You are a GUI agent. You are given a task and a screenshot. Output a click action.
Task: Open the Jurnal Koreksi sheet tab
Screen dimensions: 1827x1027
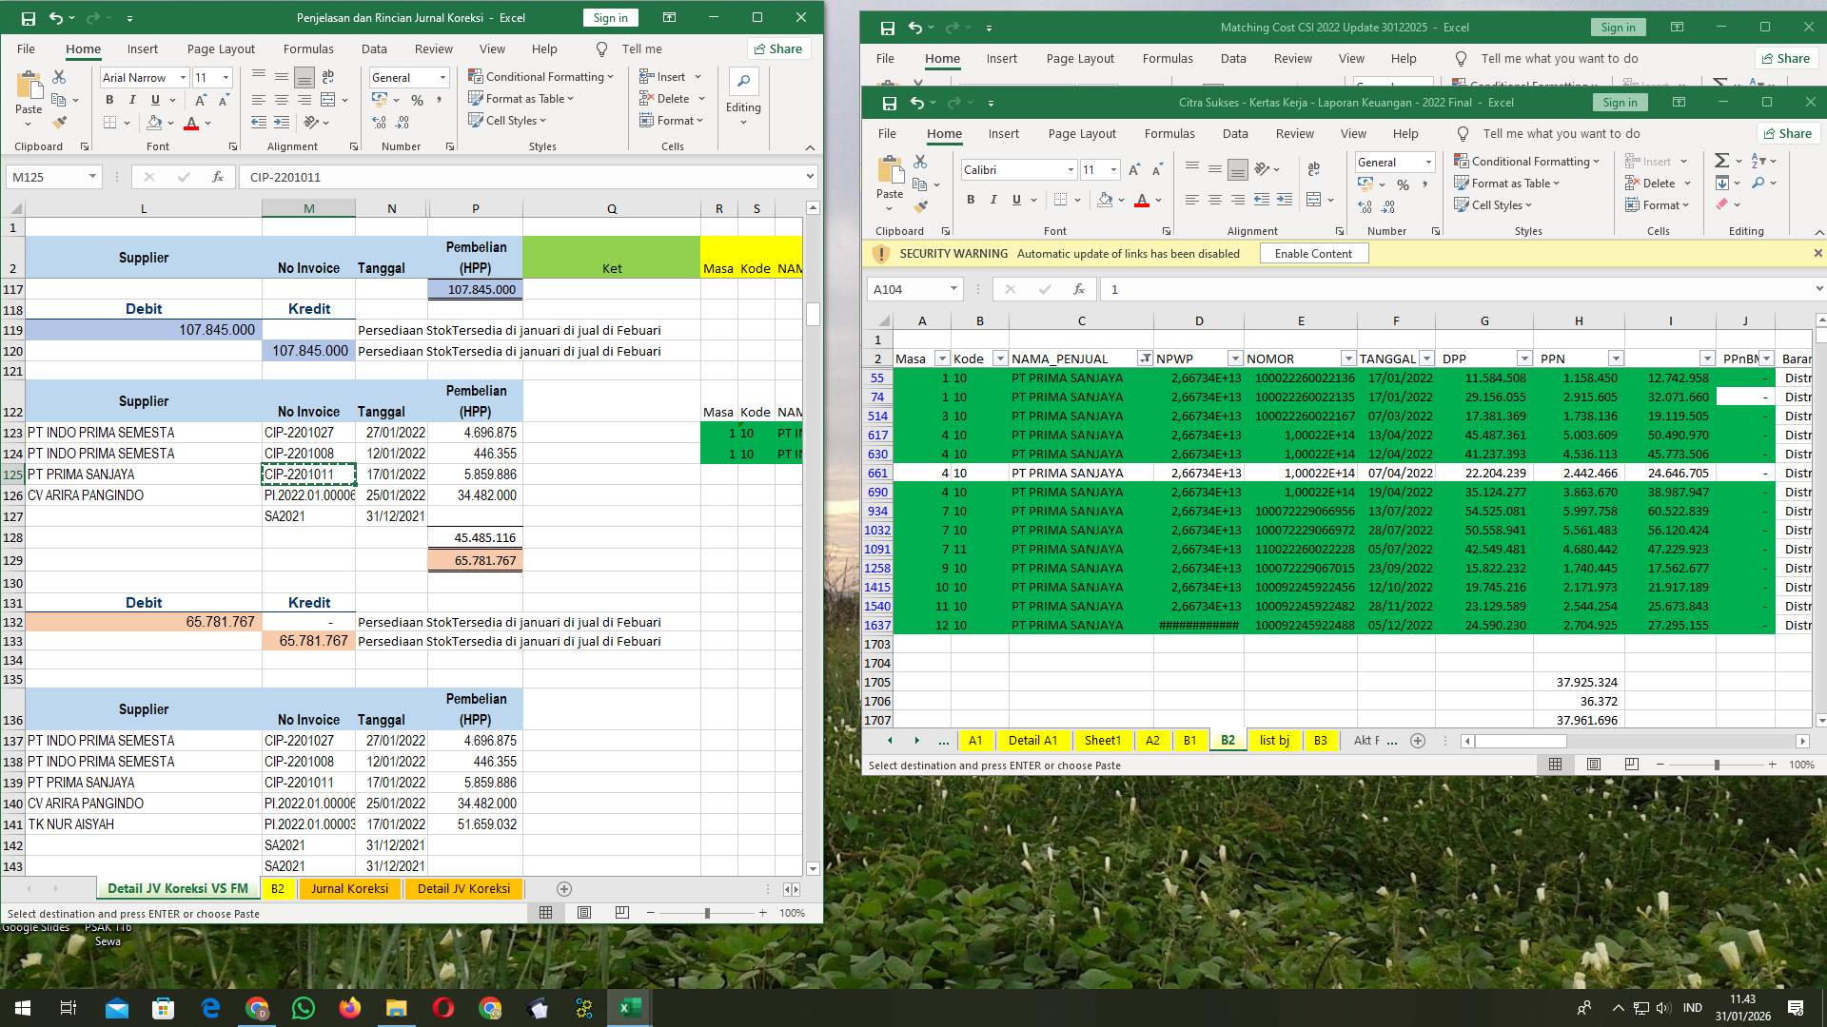point(349,888)
